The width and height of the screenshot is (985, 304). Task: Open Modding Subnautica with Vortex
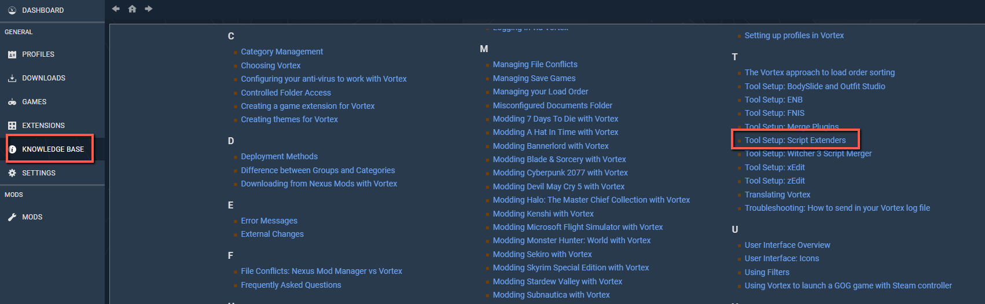coord(552,295)
